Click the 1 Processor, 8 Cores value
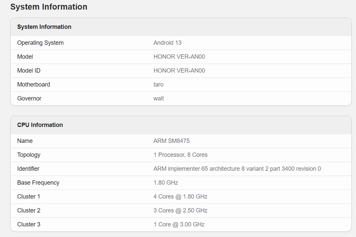 [x=180, y=155]
